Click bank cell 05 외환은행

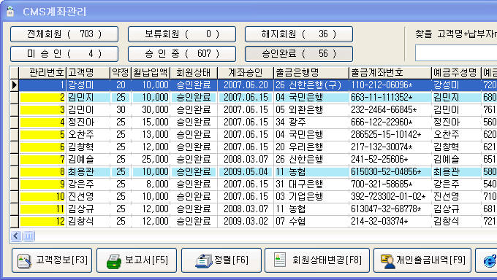311,110
